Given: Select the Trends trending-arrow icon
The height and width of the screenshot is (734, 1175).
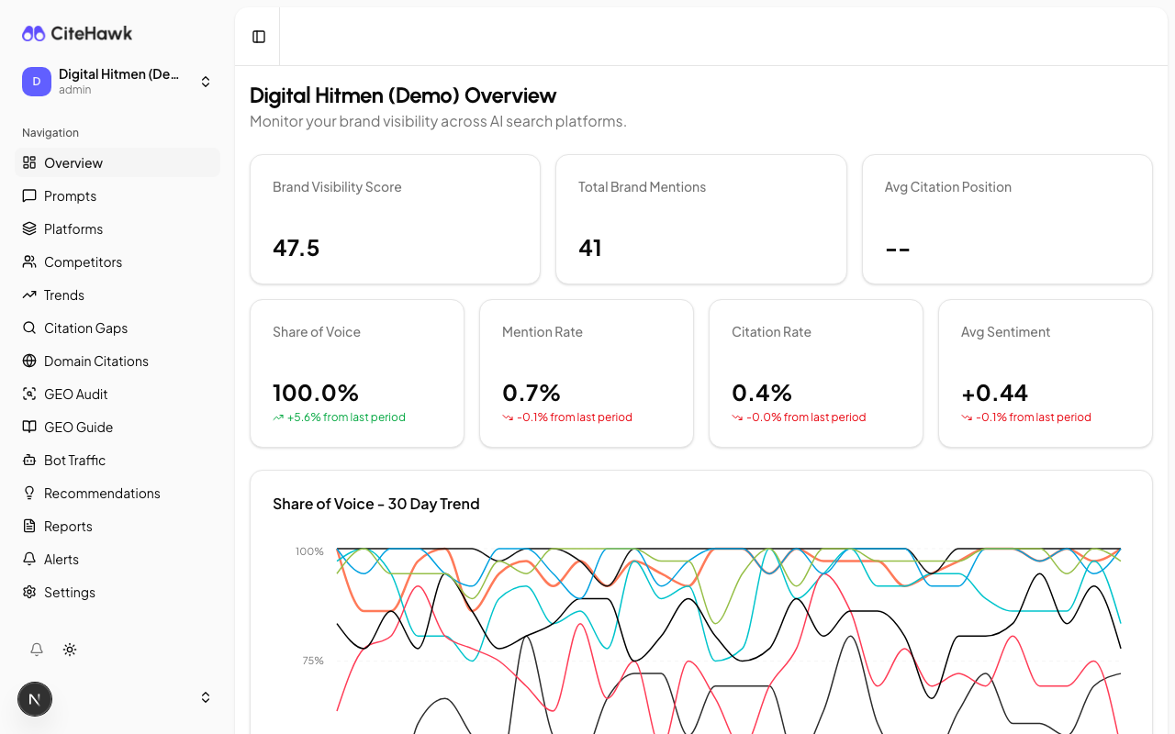Looking at the screenshot, I should pos(28,295).
